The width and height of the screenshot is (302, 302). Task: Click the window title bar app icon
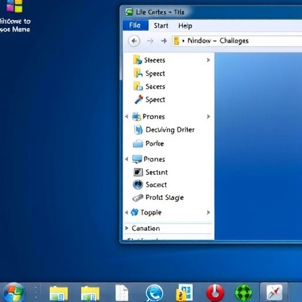tap(129, 12)
